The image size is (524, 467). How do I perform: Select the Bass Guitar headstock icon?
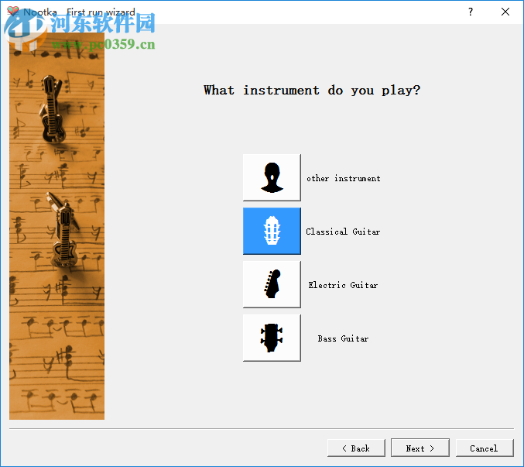pyautogui.click(x=272, y=338)
